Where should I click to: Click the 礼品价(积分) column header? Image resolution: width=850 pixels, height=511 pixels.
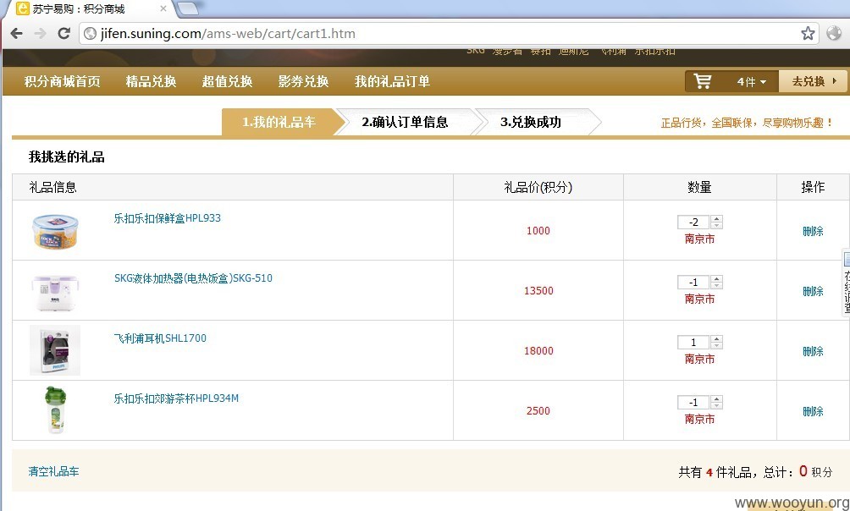[538, 188]
